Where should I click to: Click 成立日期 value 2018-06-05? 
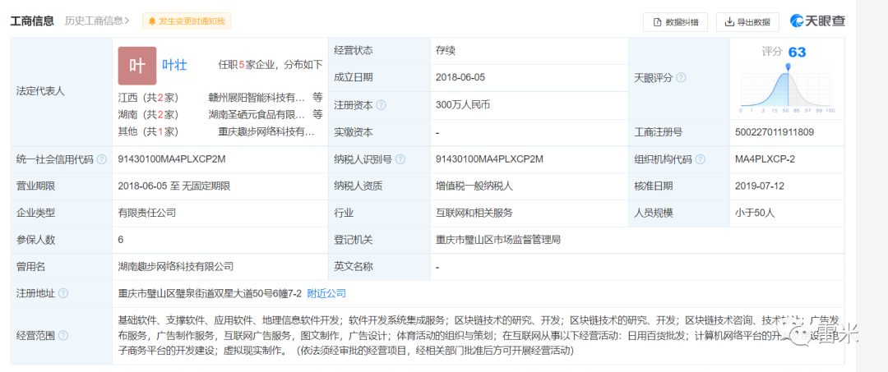(x=460, y=78)
